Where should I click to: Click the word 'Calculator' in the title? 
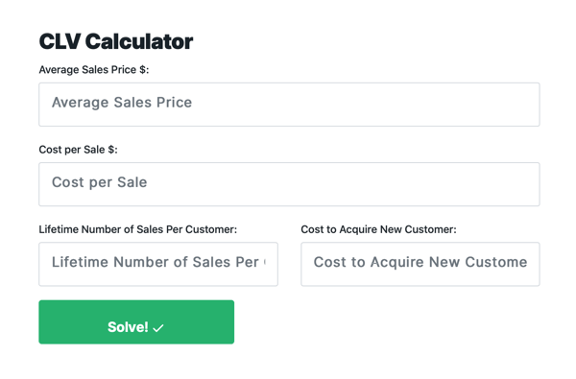tap(139, 41)
